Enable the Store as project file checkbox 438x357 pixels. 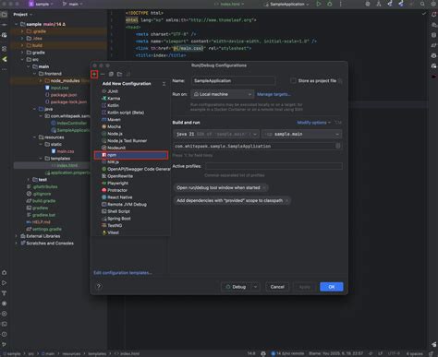(293, 80)
